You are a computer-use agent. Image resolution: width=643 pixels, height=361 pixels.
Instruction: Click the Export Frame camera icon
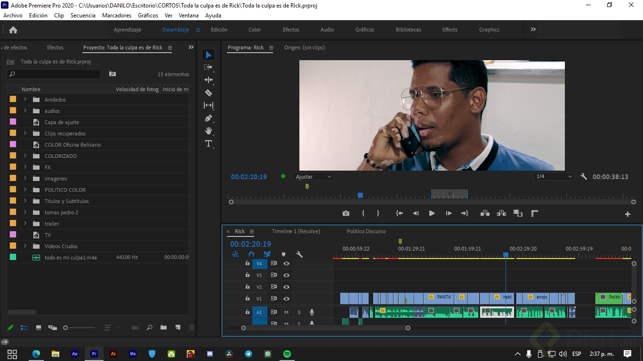(346, 213)
